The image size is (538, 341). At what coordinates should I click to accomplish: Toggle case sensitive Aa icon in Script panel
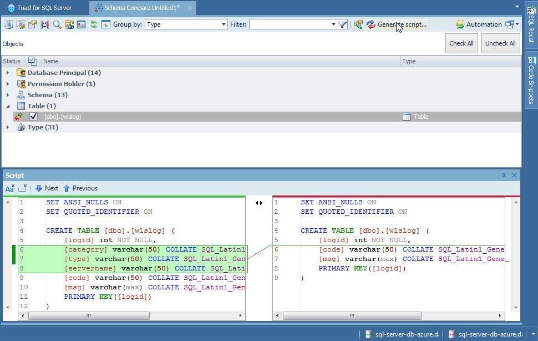(x=9, y=188)
